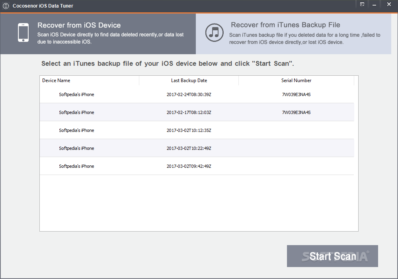Click Softpedia's iPhone in the 10:22:49Z row
Viewport: 398px width, 279px height.
pyautogui.click(x=76, y=148)
